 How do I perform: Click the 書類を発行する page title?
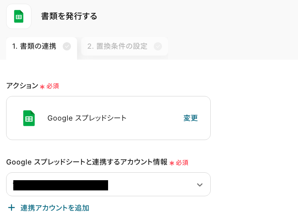69,16
